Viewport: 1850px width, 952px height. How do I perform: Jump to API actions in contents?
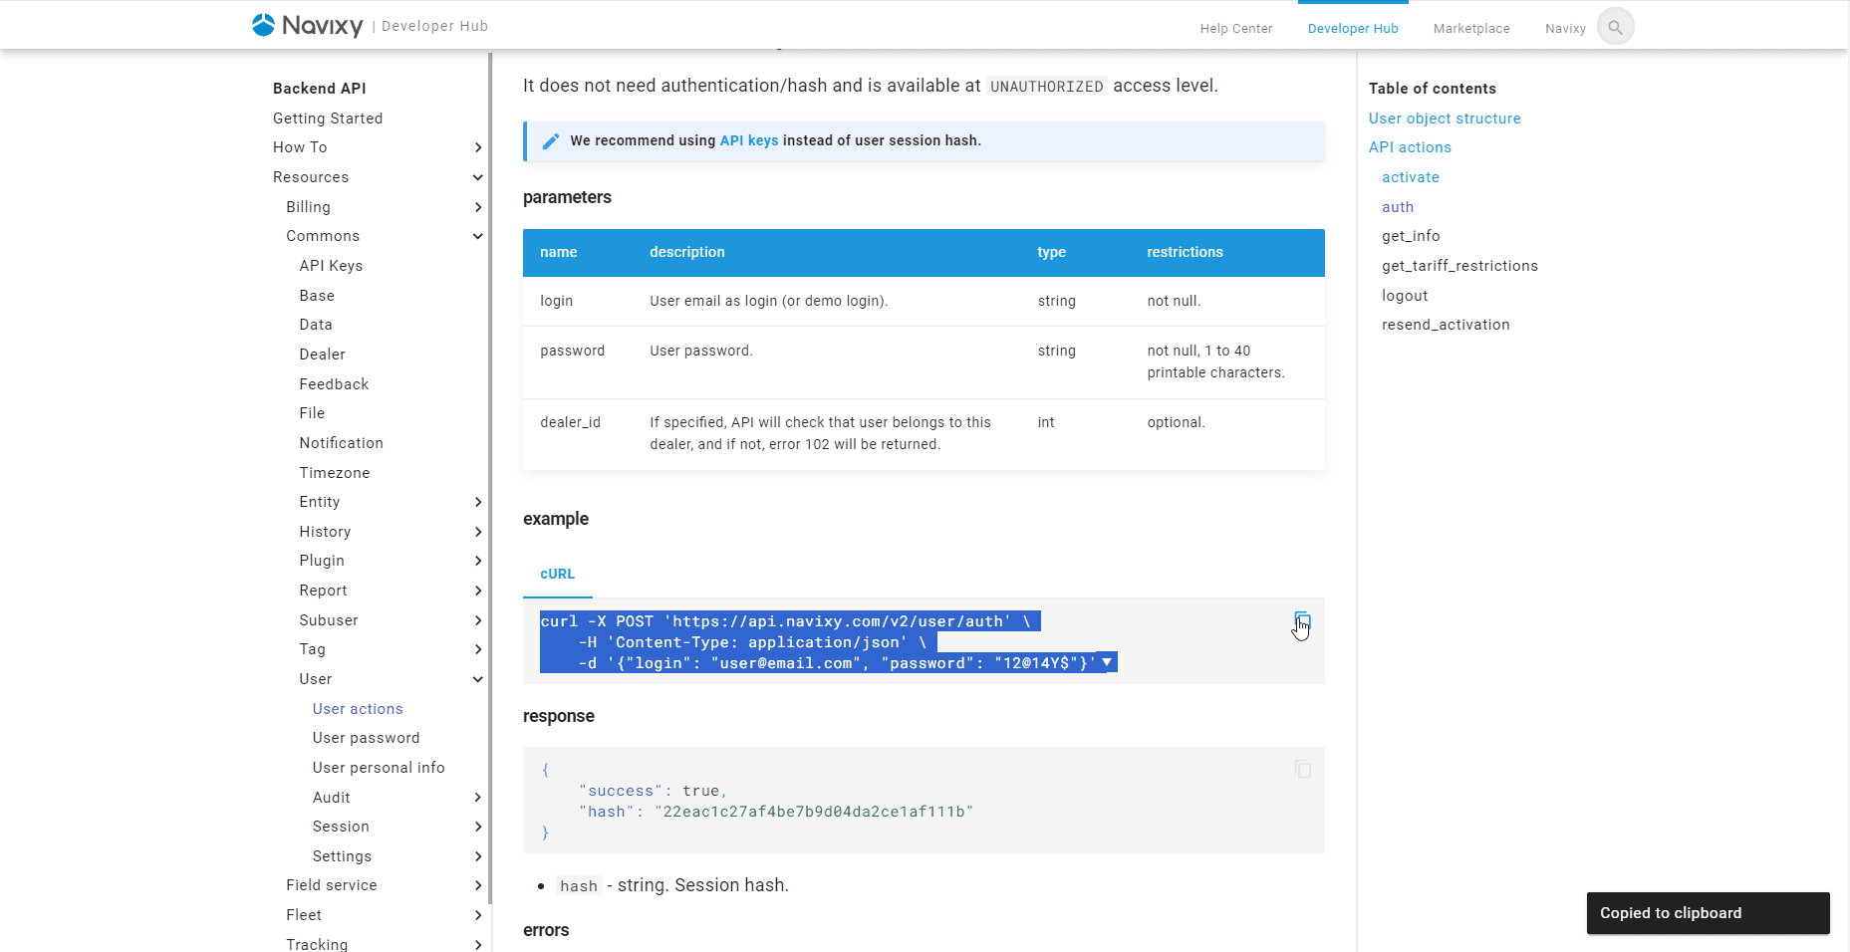click(x=1410, y=147)
